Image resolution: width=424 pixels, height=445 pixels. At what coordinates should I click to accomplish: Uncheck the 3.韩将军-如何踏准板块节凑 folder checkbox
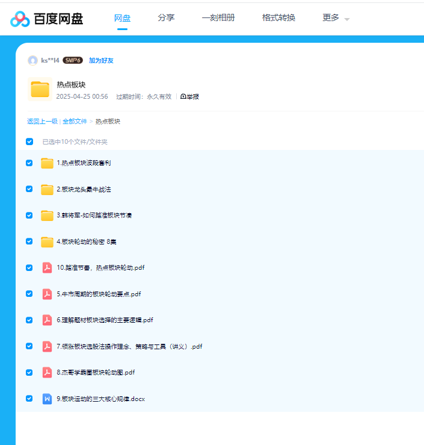29,216
